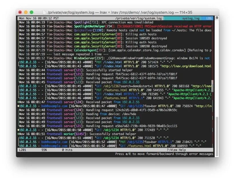Click the 'server[121]' Handling request fb475cec line

pos(98,74)
